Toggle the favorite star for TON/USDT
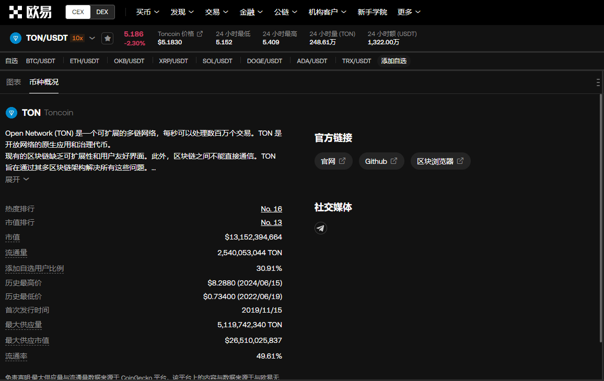Viewport: 604px width, 381px height. coord(107,38)
